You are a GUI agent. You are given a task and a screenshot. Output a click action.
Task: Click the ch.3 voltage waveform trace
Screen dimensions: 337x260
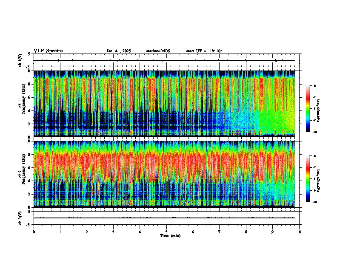[x=164, y=218]
